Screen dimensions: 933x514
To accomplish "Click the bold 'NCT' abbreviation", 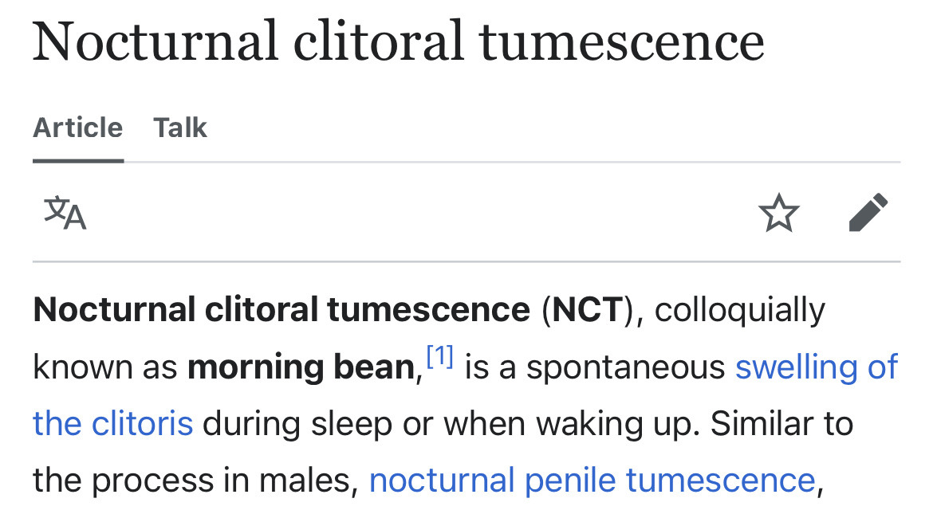I will (586, 309).
